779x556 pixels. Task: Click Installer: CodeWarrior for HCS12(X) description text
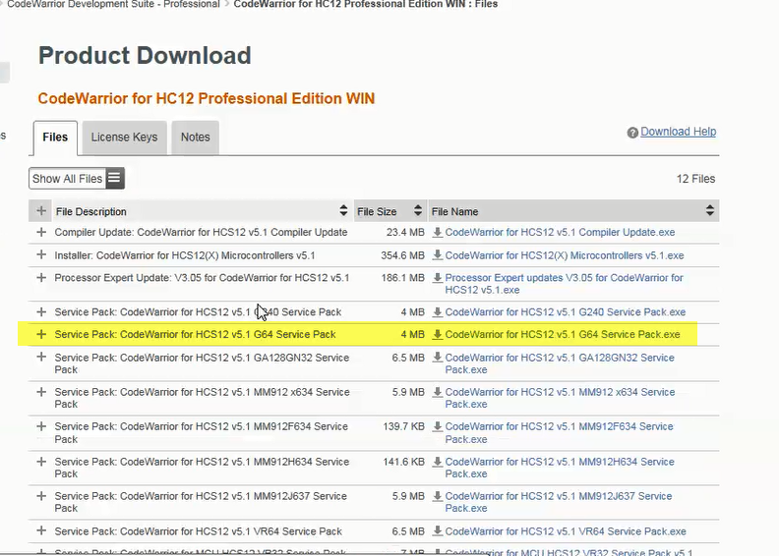coord(185,255)
